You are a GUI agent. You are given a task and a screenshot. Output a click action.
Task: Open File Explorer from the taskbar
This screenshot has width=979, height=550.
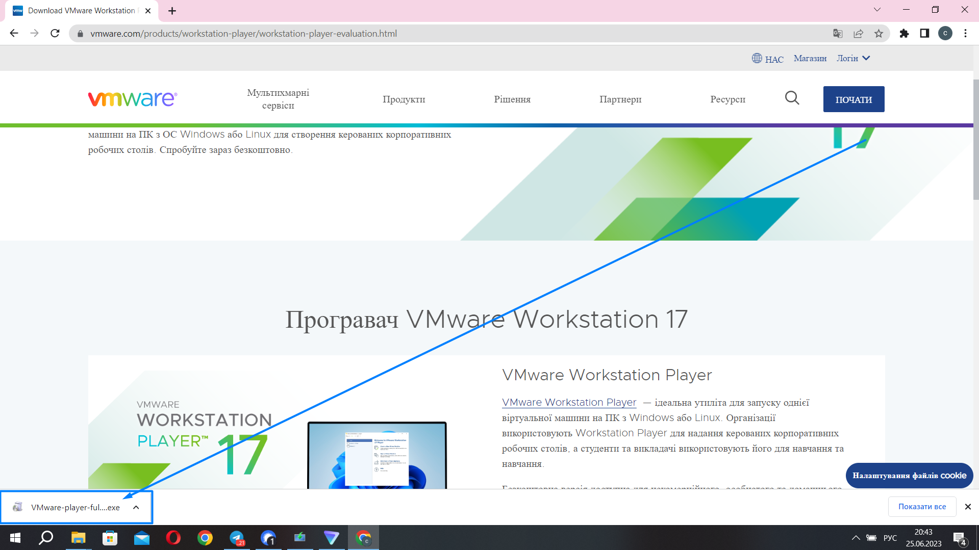click(78, 538)
